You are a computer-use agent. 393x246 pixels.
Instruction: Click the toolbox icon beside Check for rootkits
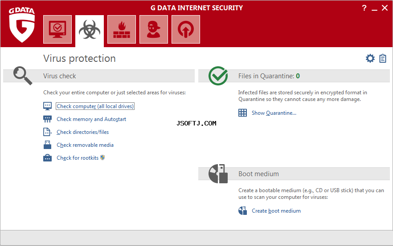(47, 158)
